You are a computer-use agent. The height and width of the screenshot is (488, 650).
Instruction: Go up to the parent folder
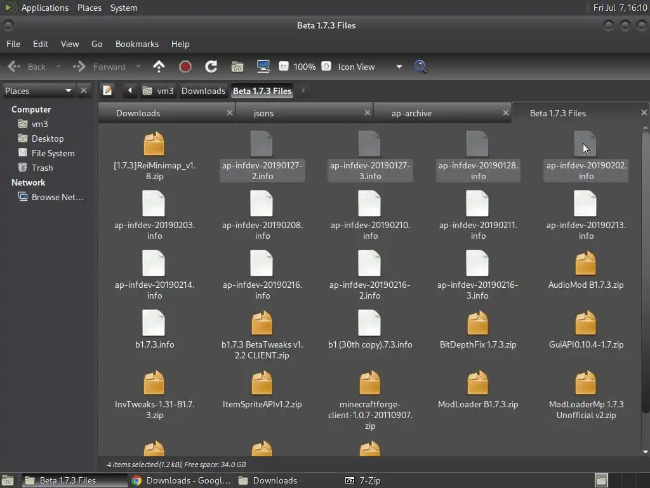pos(159,66)
